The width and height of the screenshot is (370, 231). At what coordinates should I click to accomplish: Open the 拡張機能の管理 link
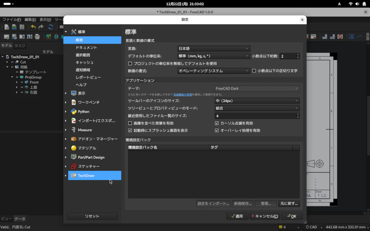(x=183, y=95)
